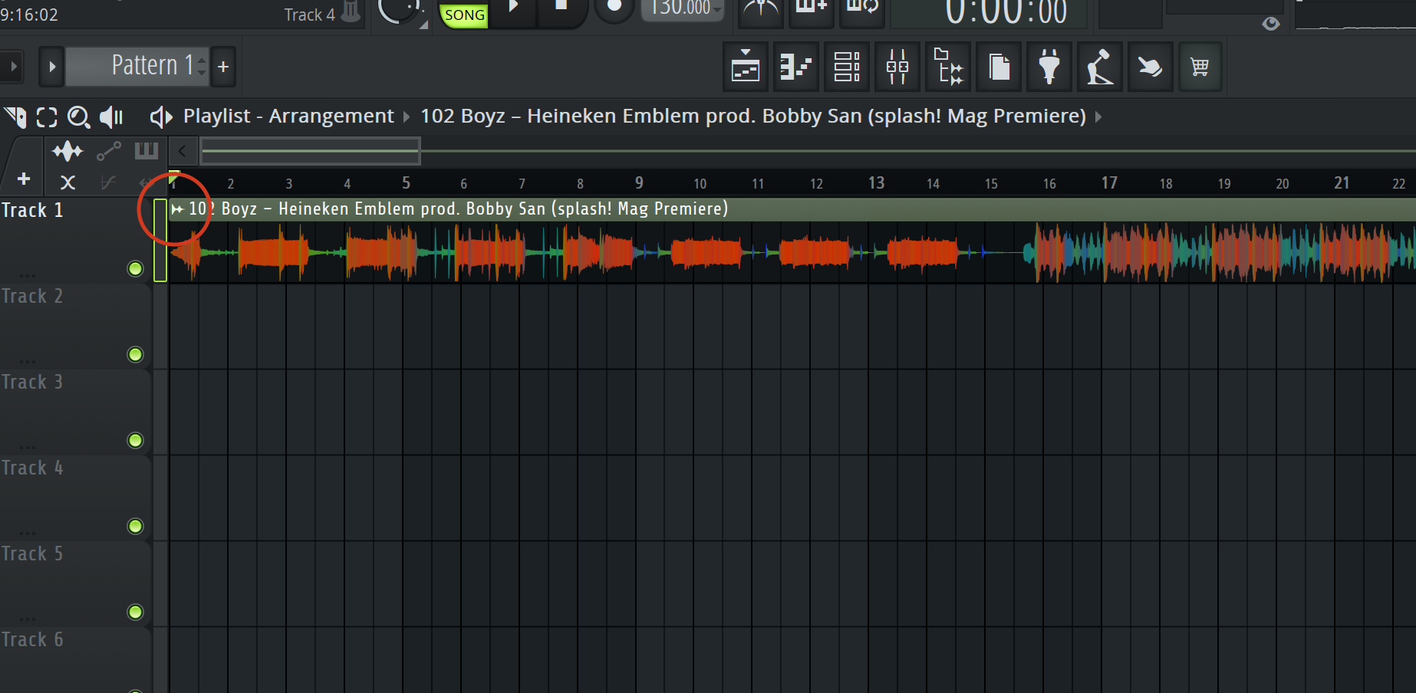Click the 0:00:00 time display
This screenshot has height=693, width=1416.
(x=1006, y=12)
